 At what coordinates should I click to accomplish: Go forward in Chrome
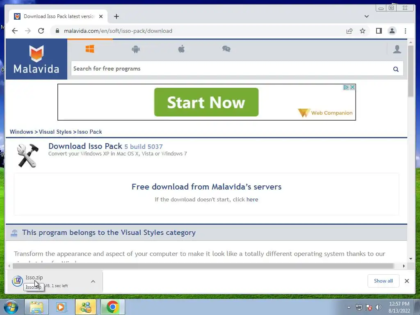point(28,31)
